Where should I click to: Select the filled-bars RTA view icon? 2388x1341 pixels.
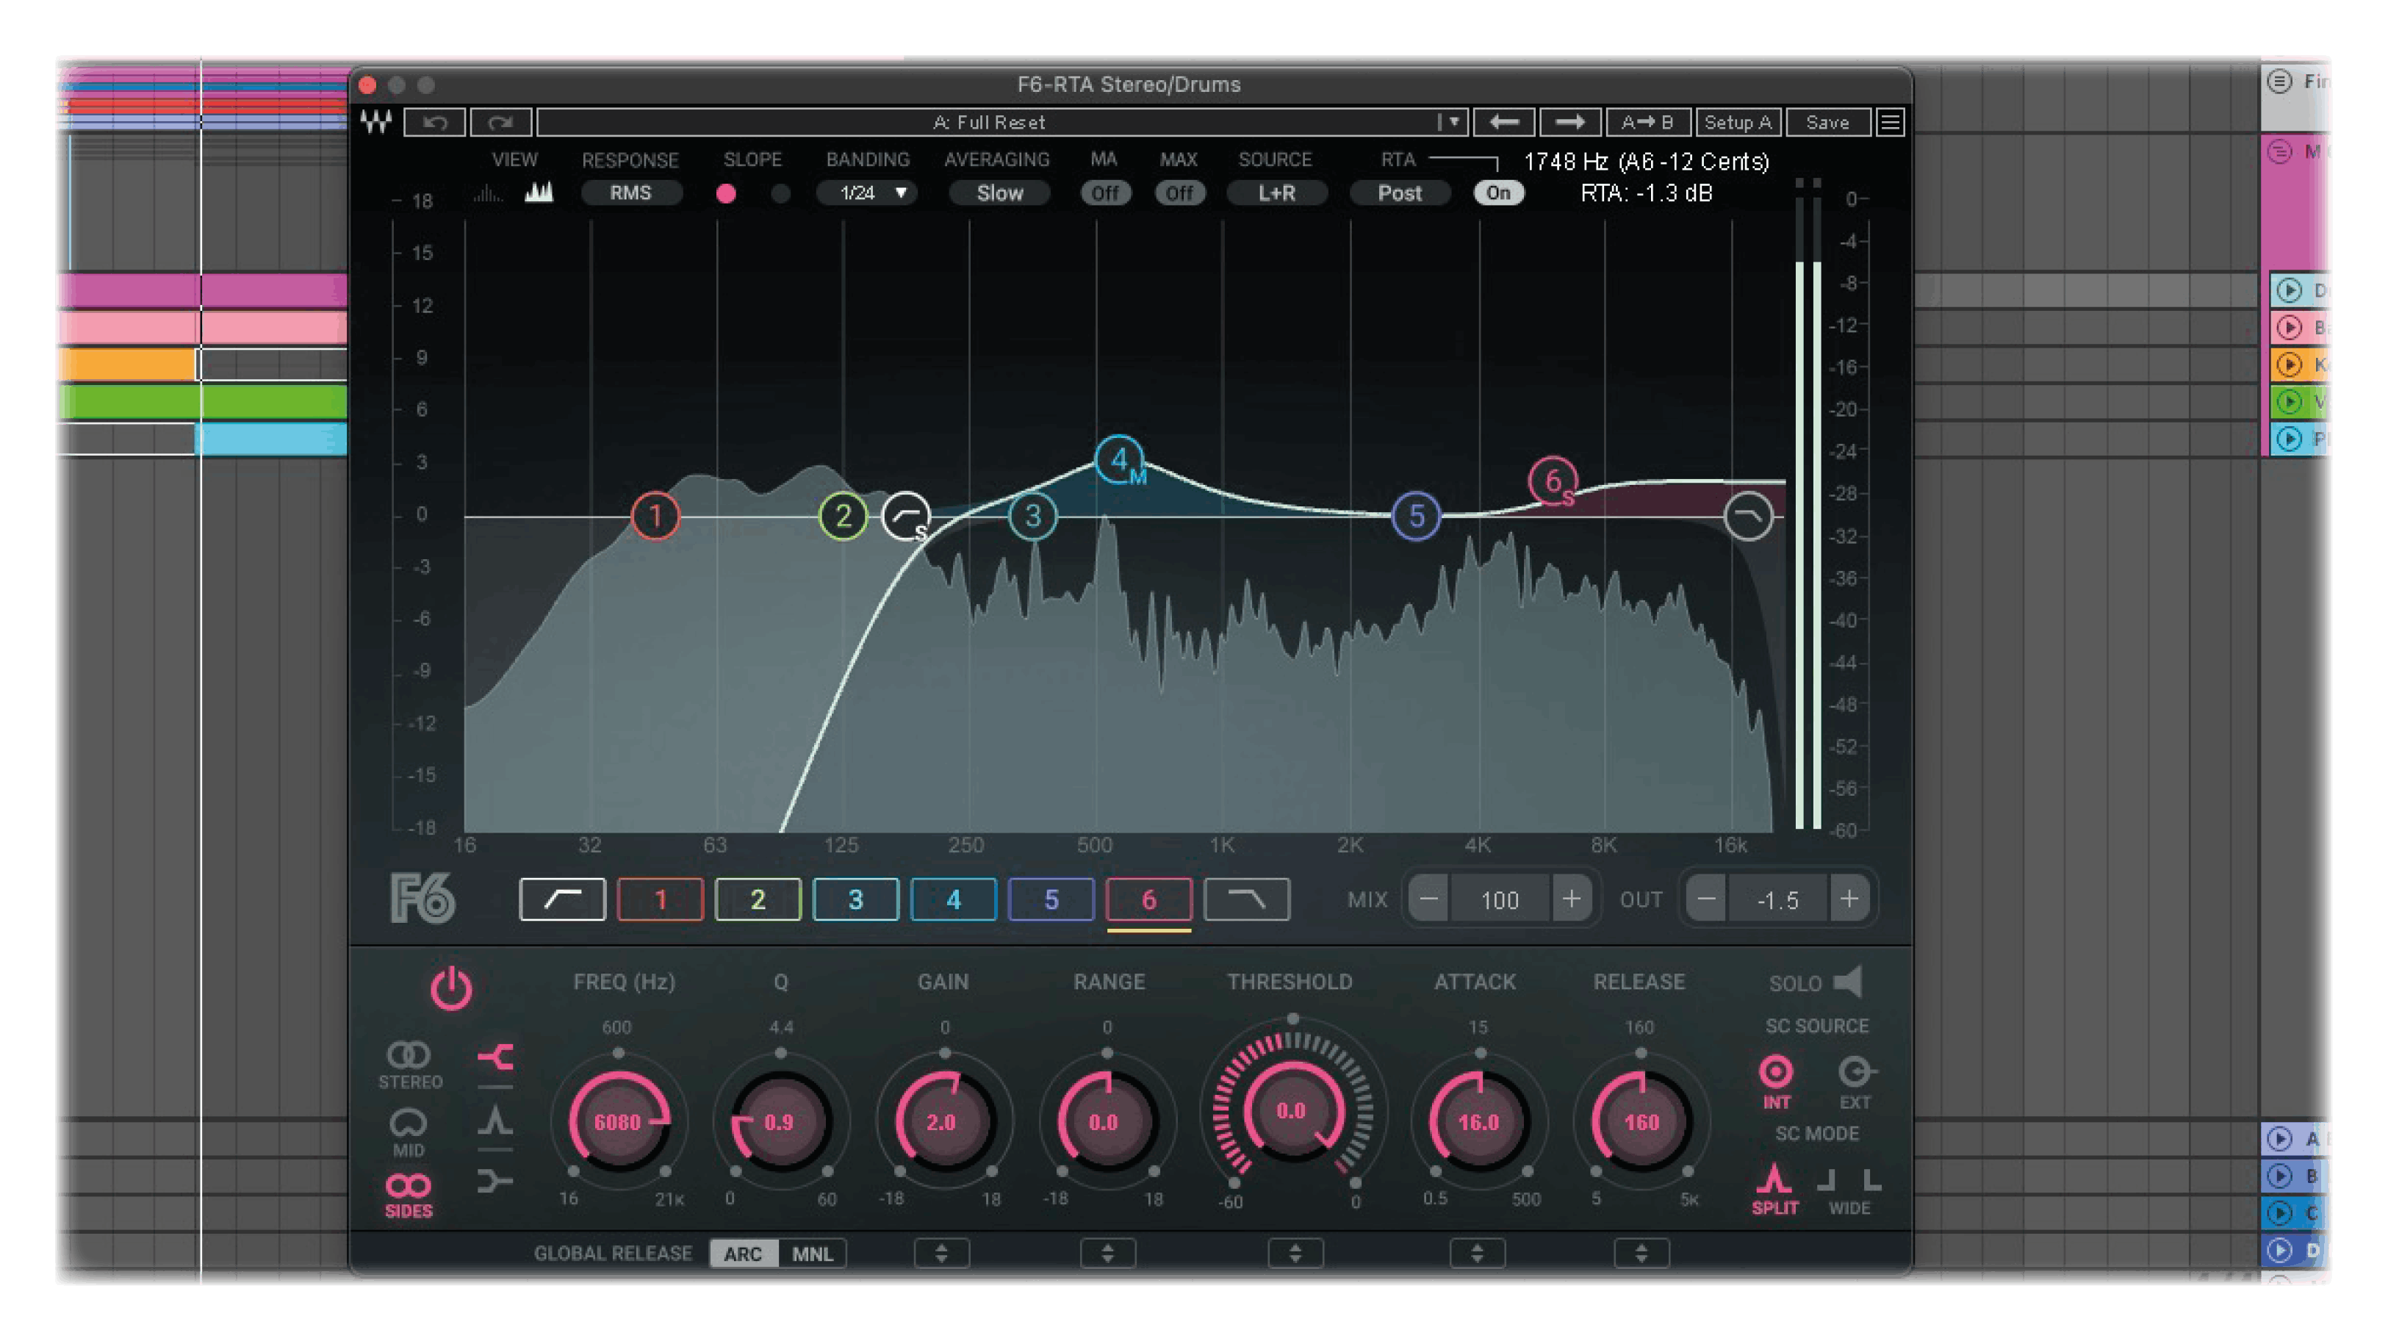(539, 193)
